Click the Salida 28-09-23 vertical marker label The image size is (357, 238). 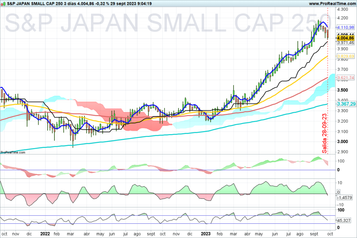(324, 133)
